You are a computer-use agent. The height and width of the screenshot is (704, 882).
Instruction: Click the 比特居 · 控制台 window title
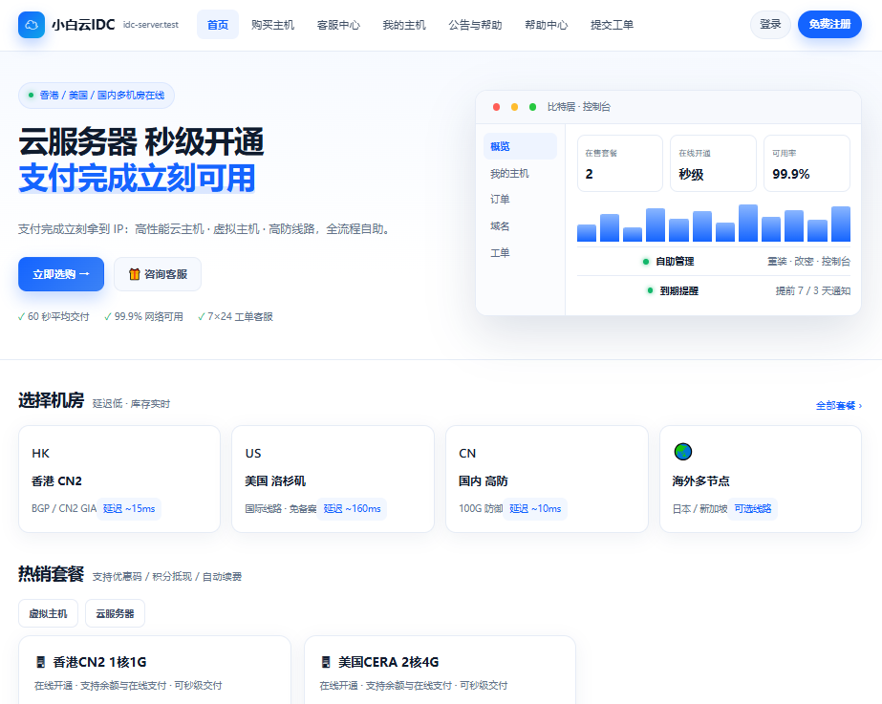pyautogui.click(x=579, y=107)
